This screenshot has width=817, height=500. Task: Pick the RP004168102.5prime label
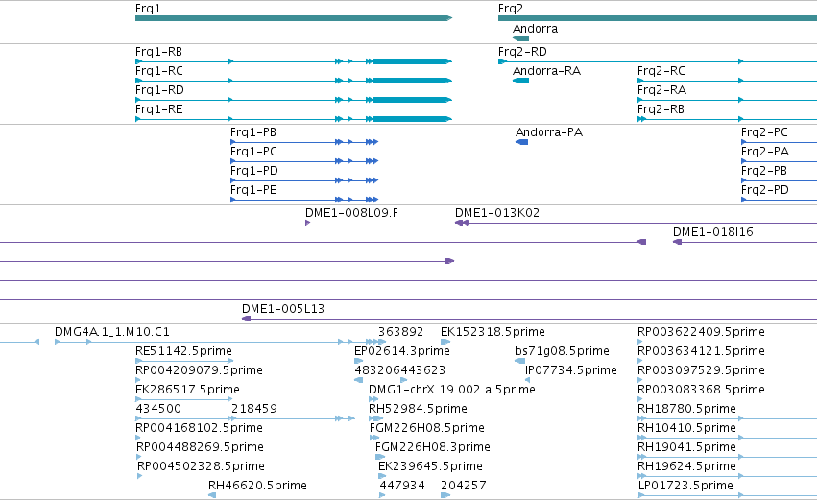click(199, 428)
